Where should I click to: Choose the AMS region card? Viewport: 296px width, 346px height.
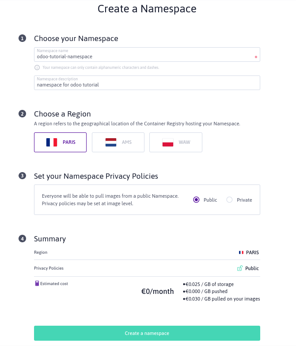click(118, 142)
